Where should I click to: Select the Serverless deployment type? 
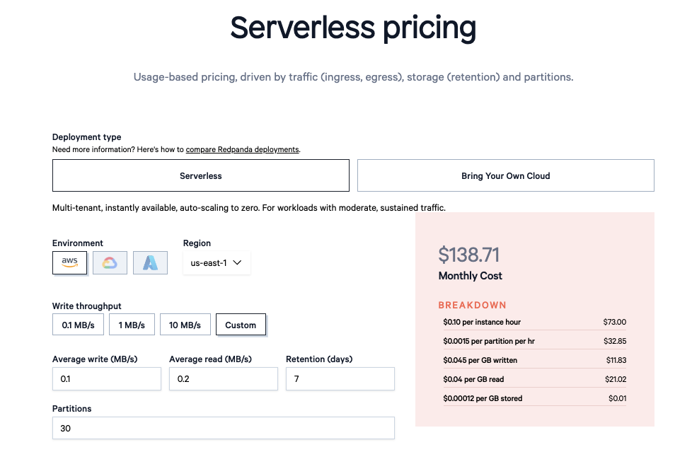click(x=201, y=175)
